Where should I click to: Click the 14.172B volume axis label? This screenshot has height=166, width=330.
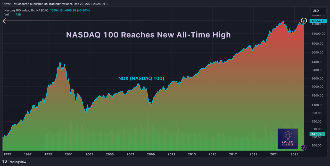click(x=318, y=134)
